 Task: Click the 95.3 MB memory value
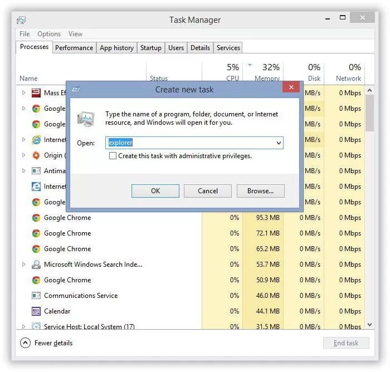pyautogui.click(x=267, y=218)
